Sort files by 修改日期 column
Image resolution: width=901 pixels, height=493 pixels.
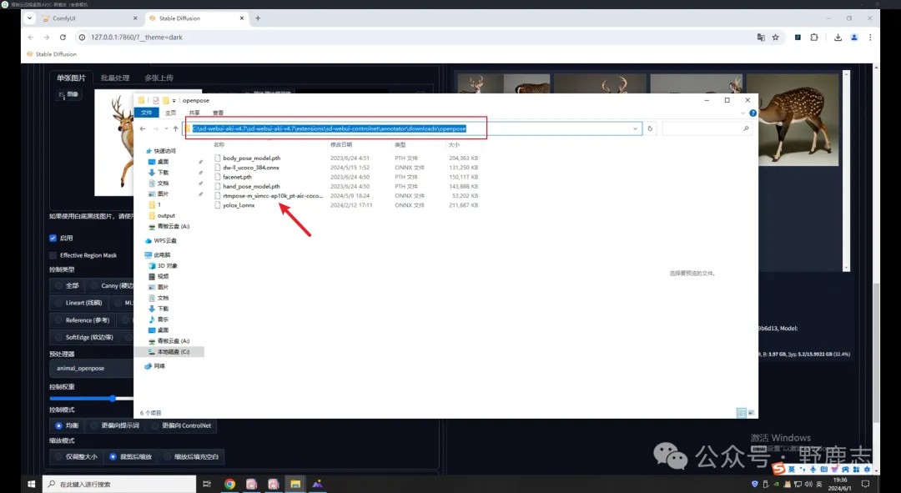(x=341, y=145)
